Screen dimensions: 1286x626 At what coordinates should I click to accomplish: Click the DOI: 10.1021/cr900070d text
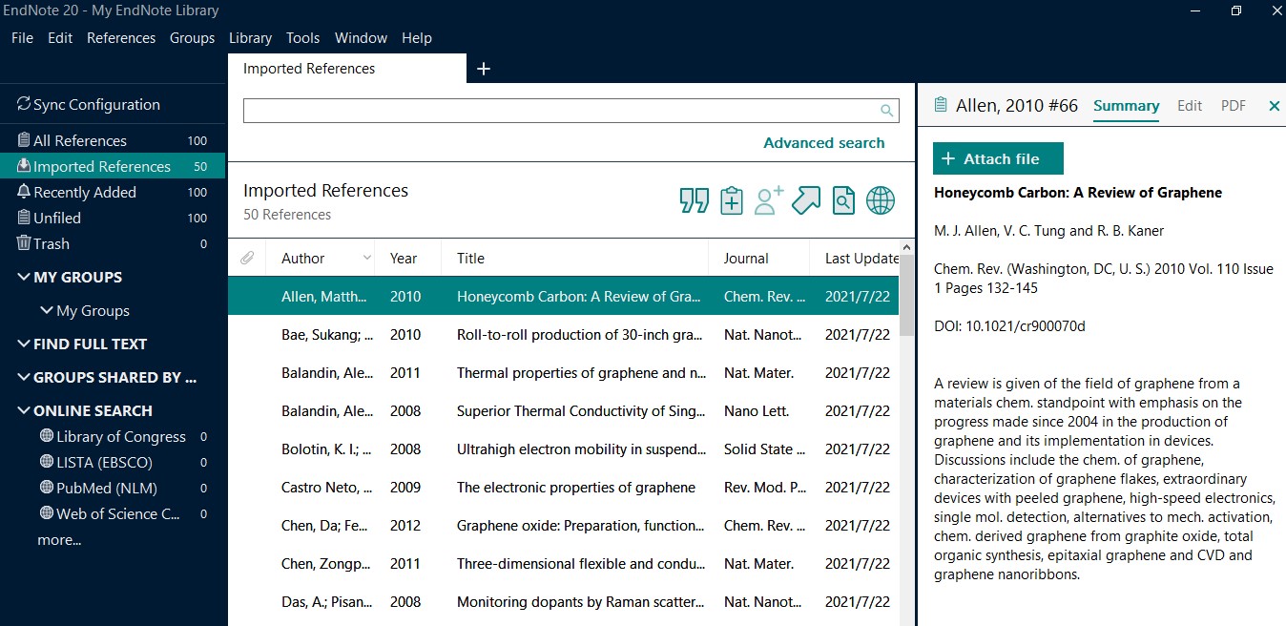tap(1009, 326)
